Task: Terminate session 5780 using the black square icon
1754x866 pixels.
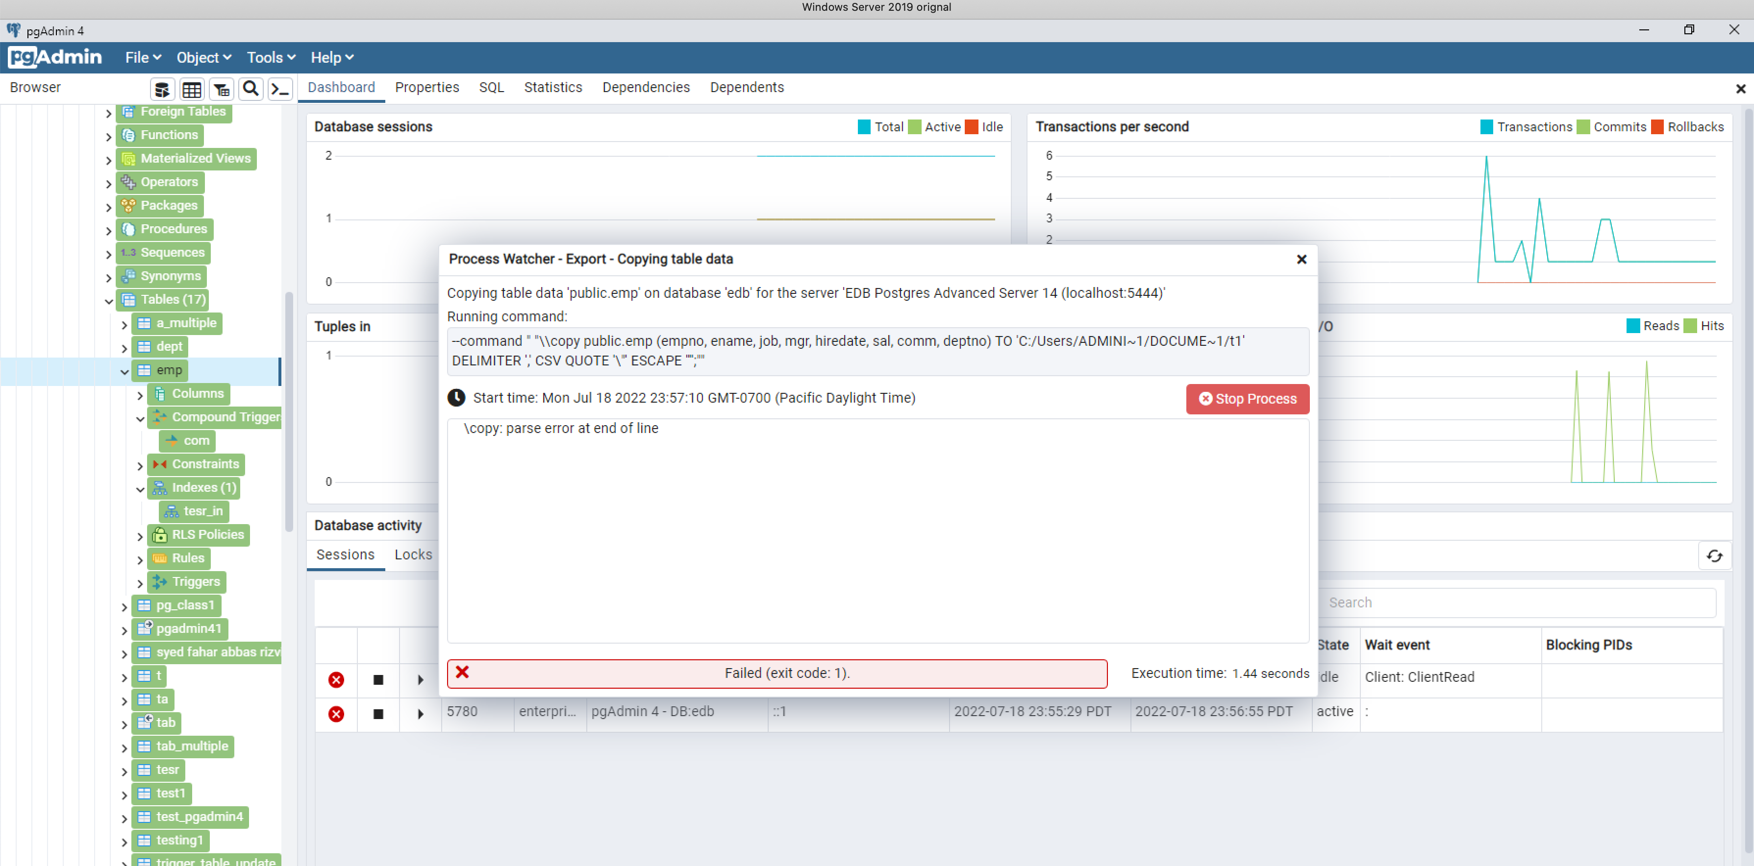Action: coord(378,714)
